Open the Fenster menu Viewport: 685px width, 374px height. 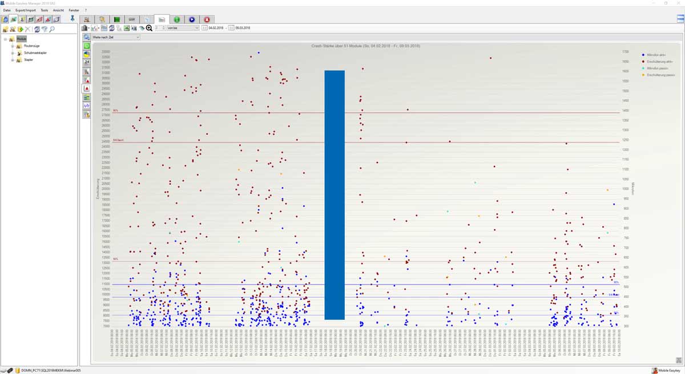[74, 10]
